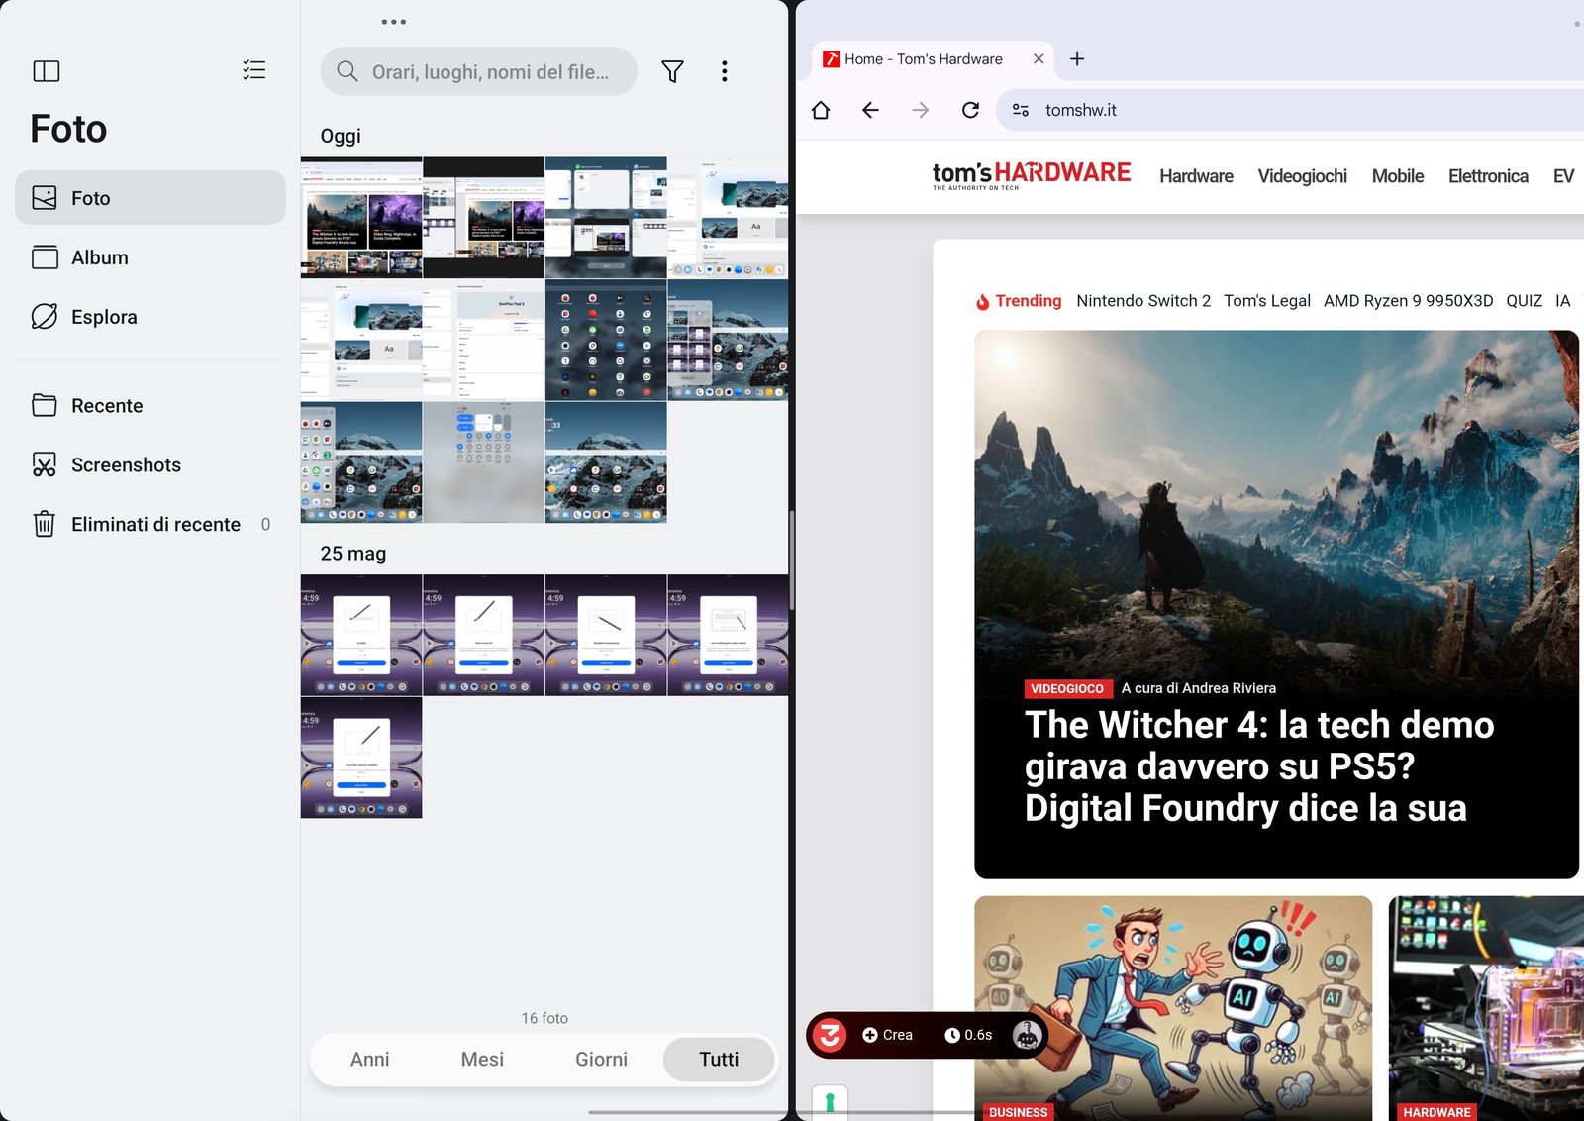The image size is (1584, 1121).
Task: Click the Andrea Riviera author byline
Action: pos(1198,688)
